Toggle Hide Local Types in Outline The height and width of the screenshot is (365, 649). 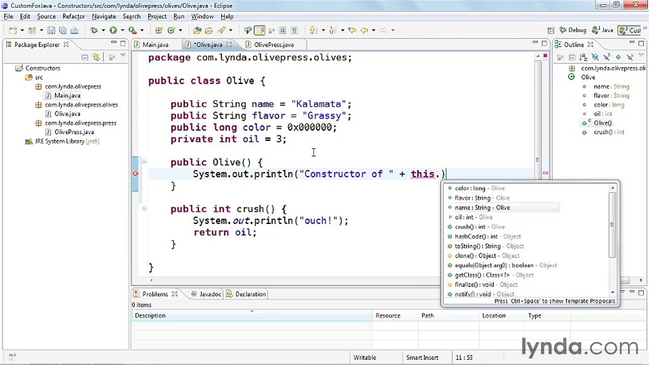pyautogui.click(x=630, y=57)
